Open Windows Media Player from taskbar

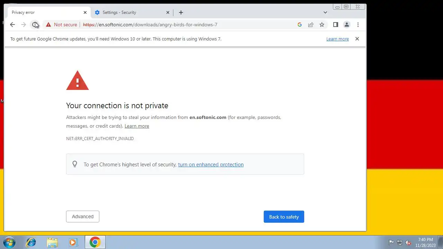click(73, 242)
